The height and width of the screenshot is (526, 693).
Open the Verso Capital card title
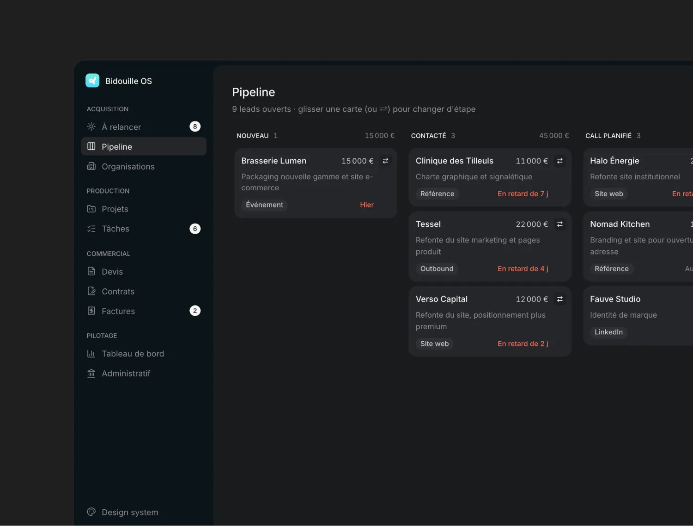point(441,299)
